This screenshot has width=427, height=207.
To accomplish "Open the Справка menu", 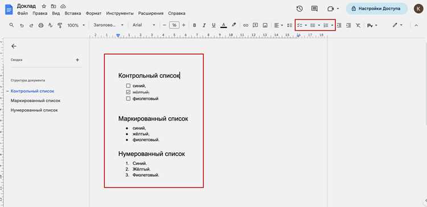I will (x=176, y=13).
